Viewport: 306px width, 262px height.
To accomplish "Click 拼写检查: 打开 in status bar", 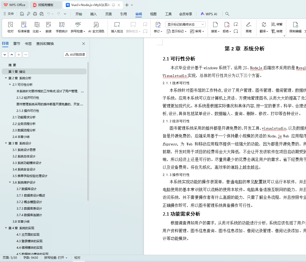I will [56, 258].
